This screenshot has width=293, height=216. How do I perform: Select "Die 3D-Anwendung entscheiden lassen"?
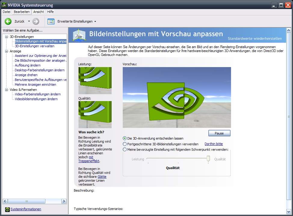point(125,139)
